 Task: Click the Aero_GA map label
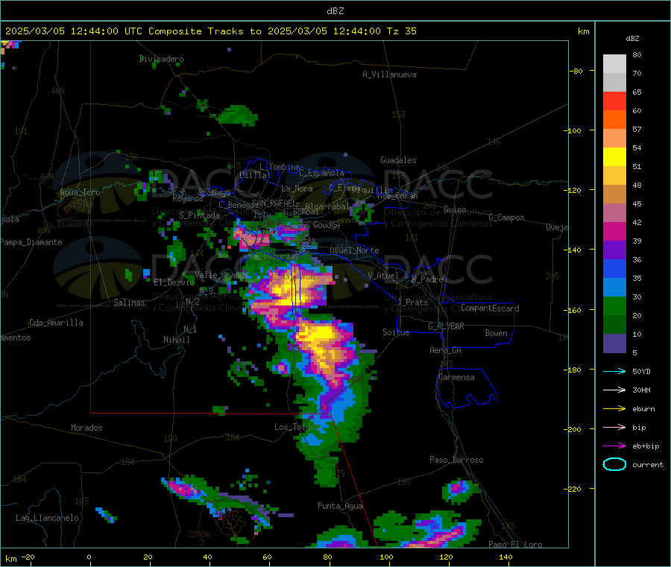click(446, 350)
